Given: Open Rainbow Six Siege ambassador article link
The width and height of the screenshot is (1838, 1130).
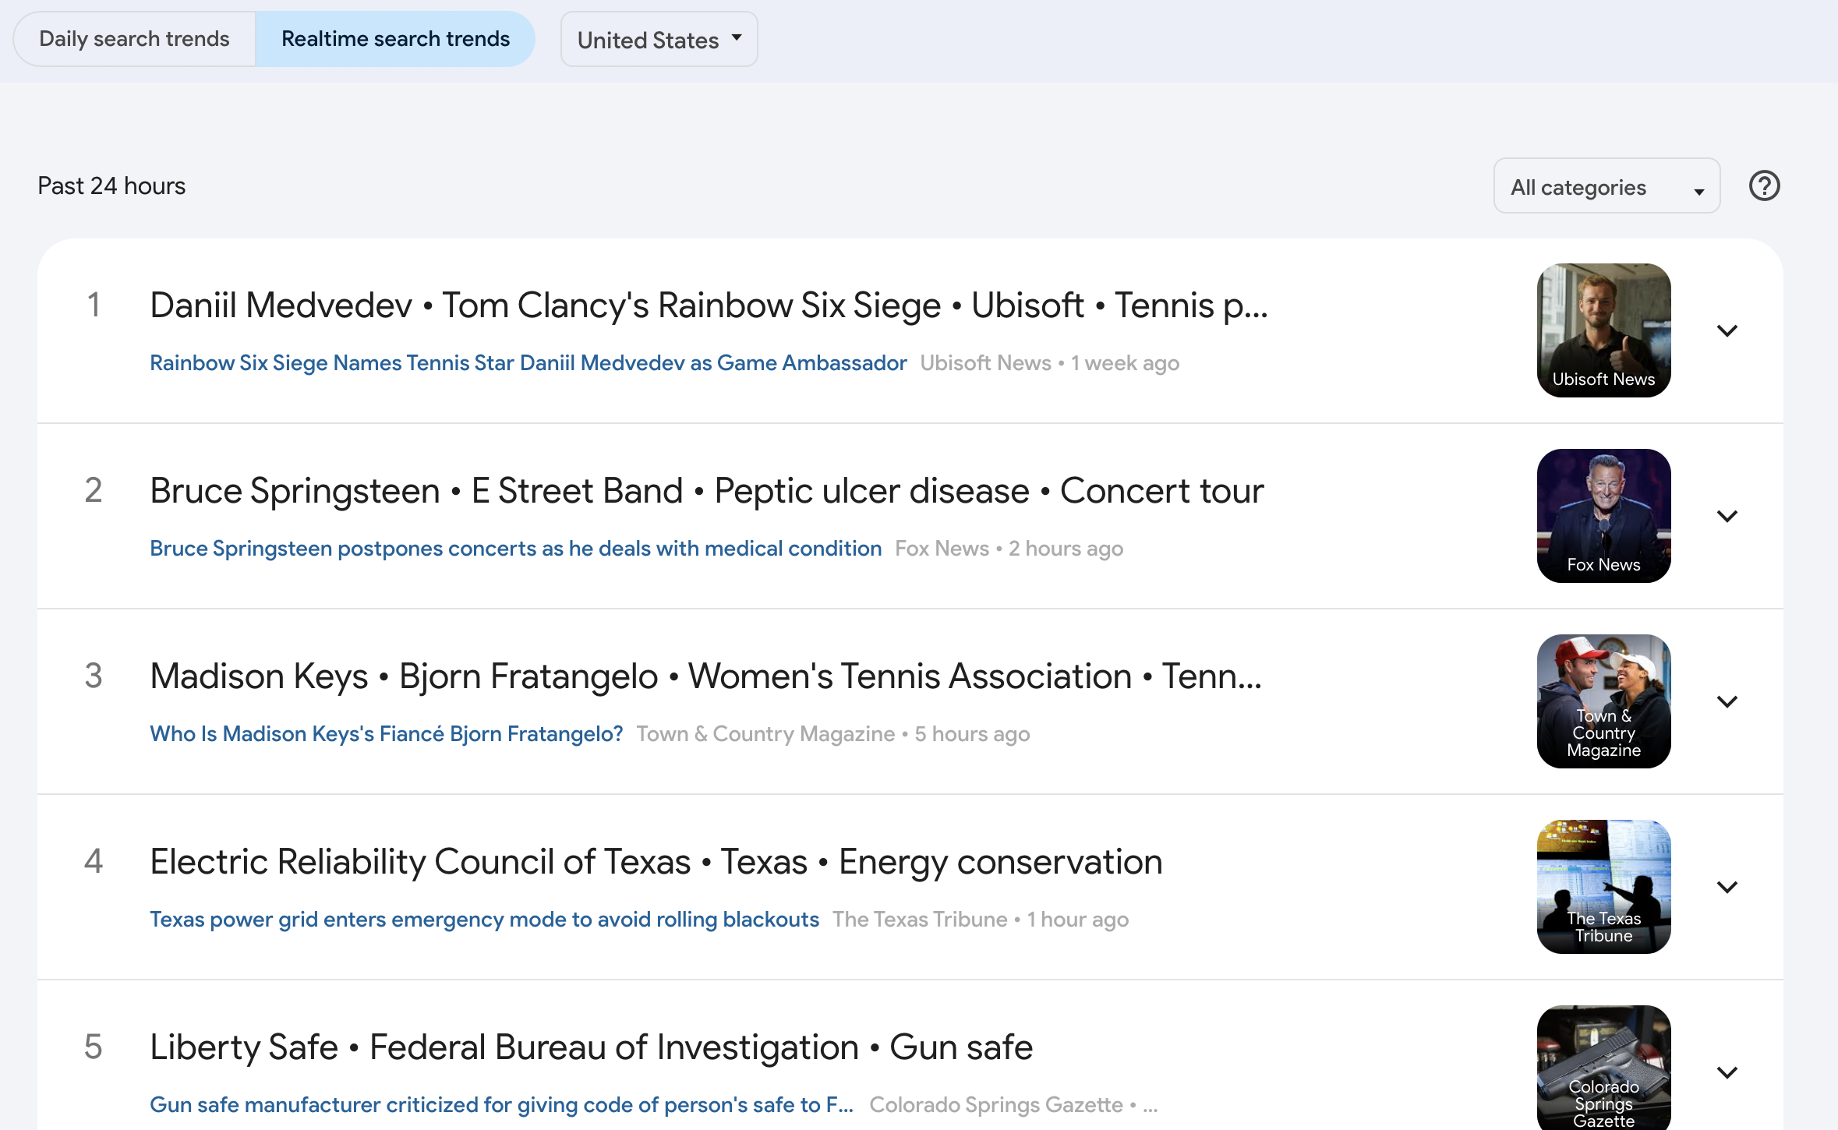Looking at the screenshot, I should pyautogui.click(x=528, y=363).
